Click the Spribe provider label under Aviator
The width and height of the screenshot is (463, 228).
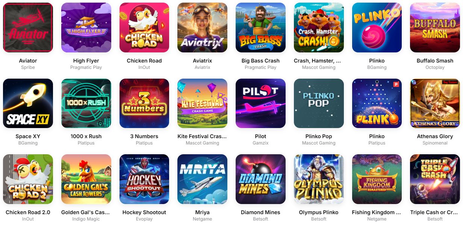pyautogui.click(x=28, y=67)
